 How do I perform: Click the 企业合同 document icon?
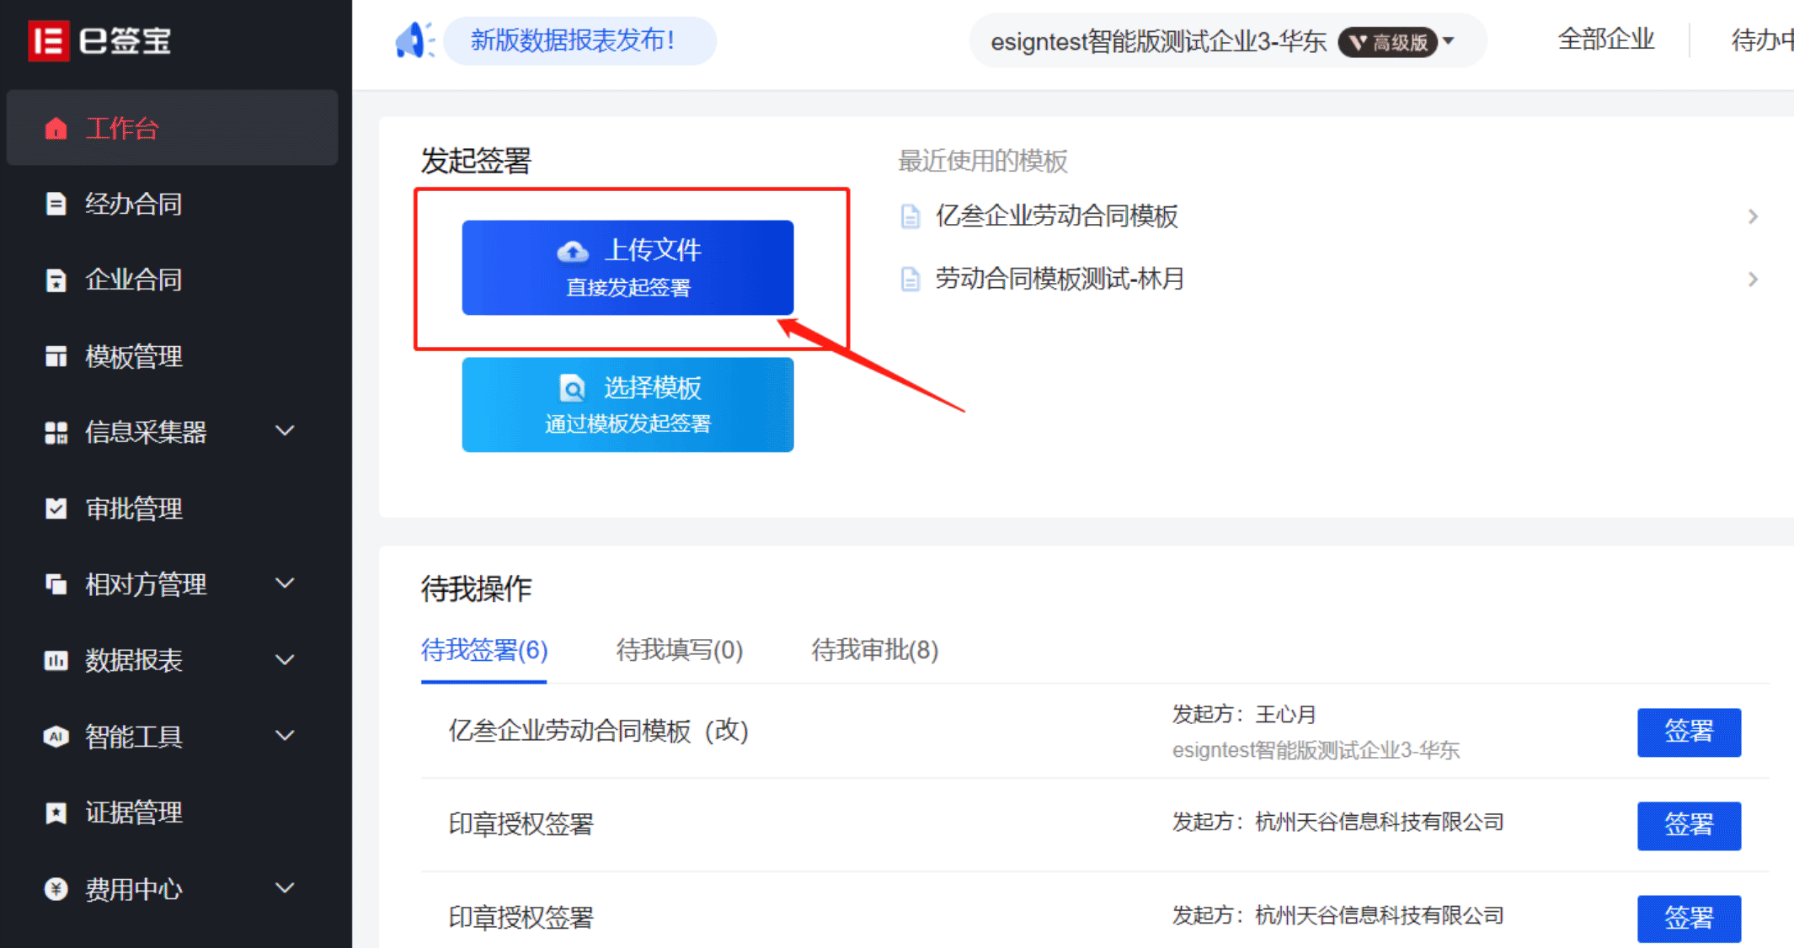click(56, 280)
